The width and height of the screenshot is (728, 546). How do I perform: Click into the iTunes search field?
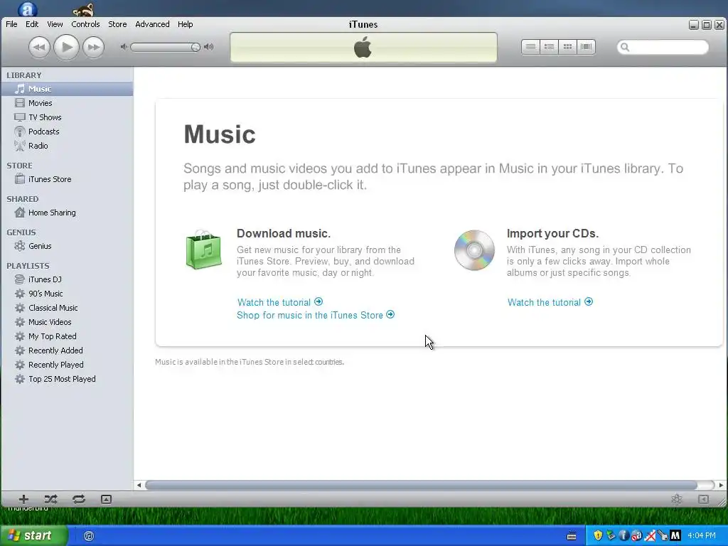pyautogui.click(x=663, y=47)
